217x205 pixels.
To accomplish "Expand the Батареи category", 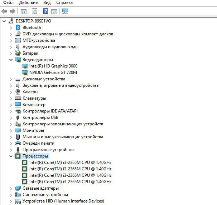I will [11, 54].
